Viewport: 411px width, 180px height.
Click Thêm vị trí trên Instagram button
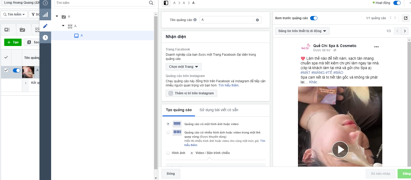tap(191, 93)
